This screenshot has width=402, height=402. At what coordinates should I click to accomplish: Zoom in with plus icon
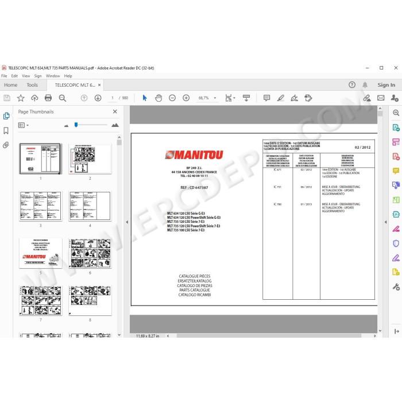pyautogui.click(x=186, y=98)
